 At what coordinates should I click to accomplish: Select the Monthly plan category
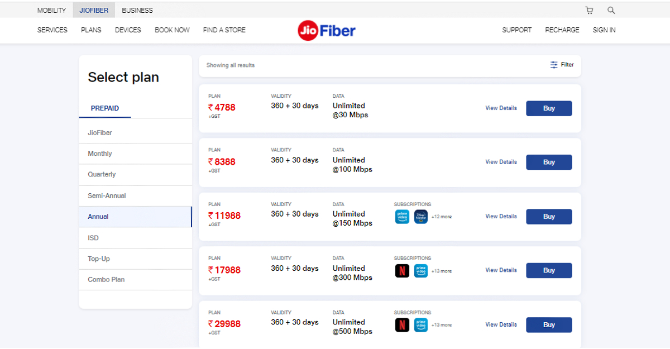[99, 154]
